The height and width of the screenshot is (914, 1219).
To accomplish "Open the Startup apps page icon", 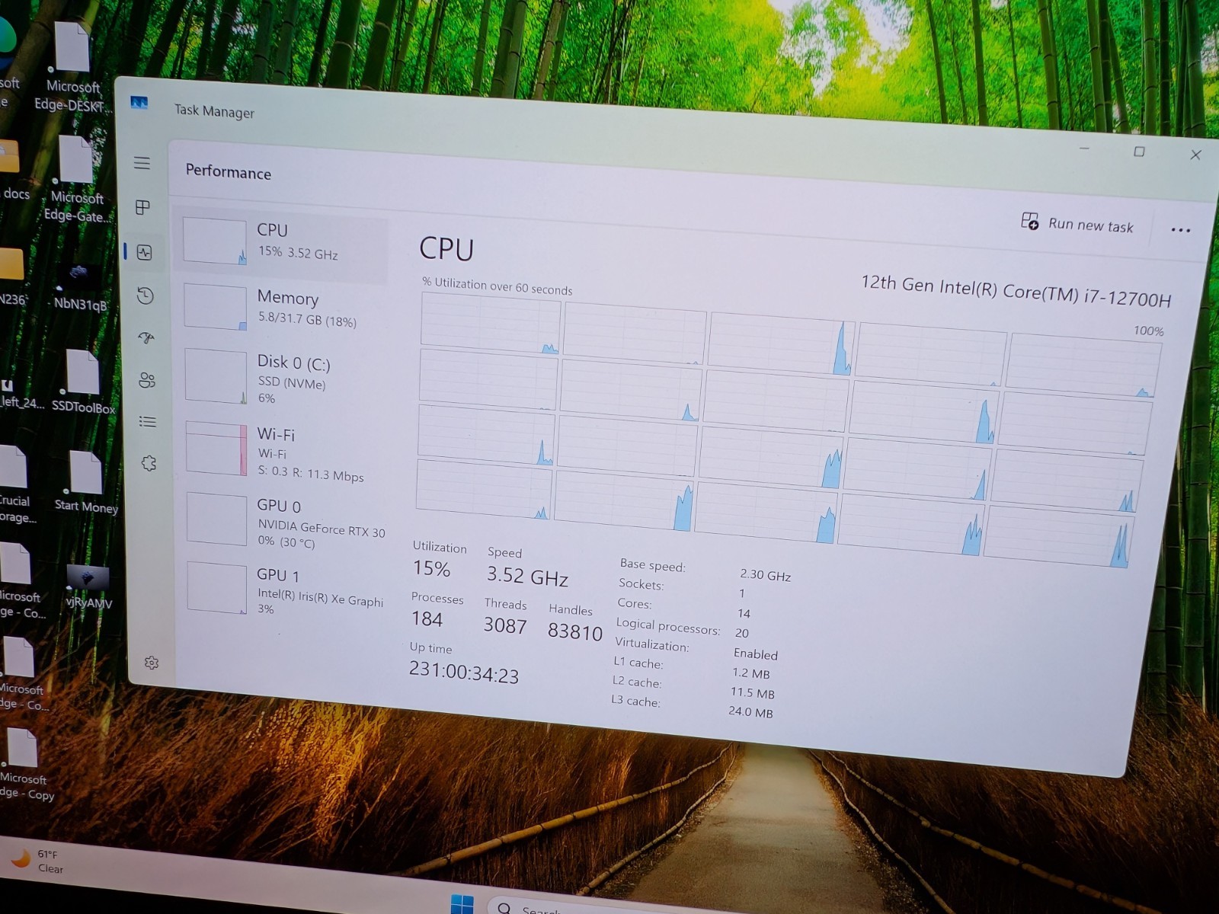I will tap(146, 337).
